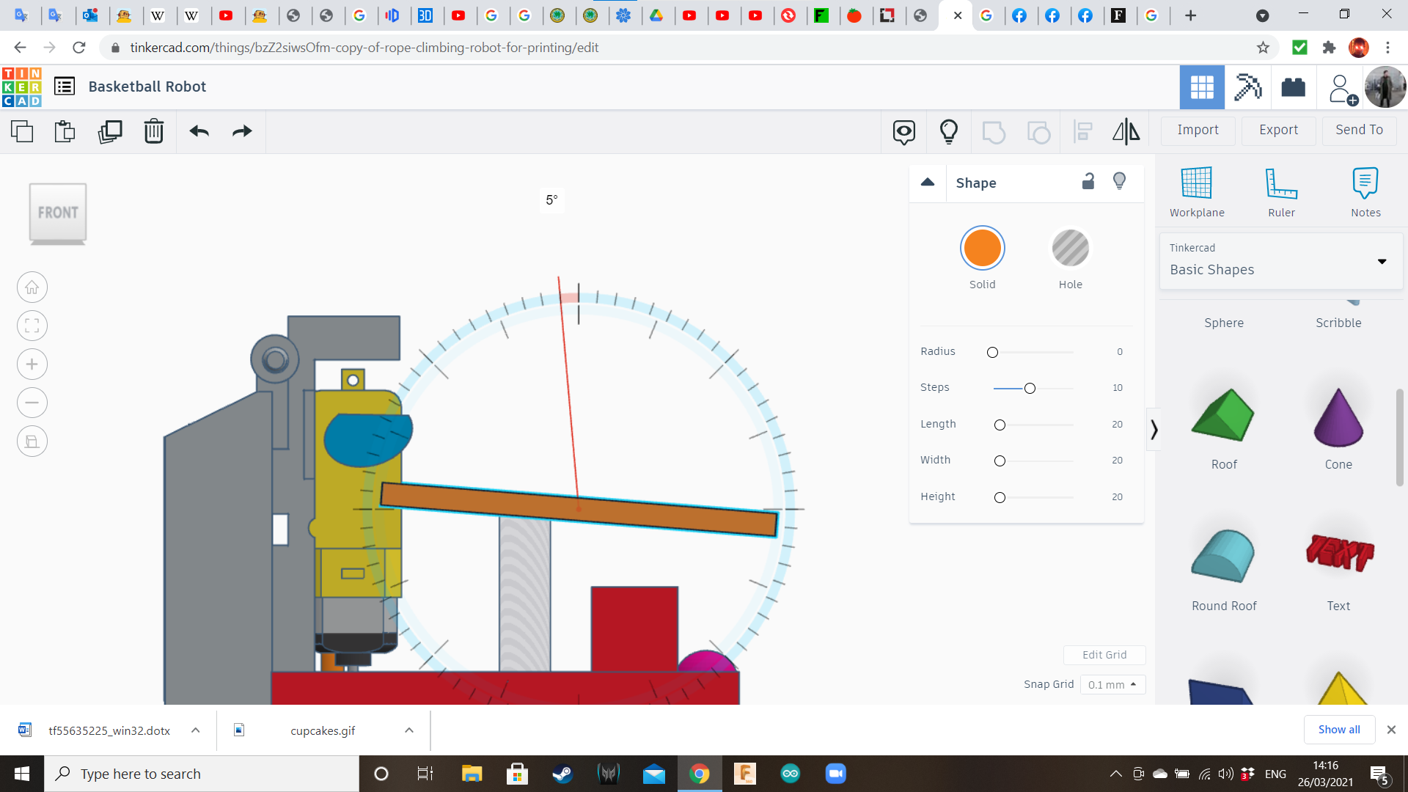Select Hole mode for the shape

(1070, 248)
